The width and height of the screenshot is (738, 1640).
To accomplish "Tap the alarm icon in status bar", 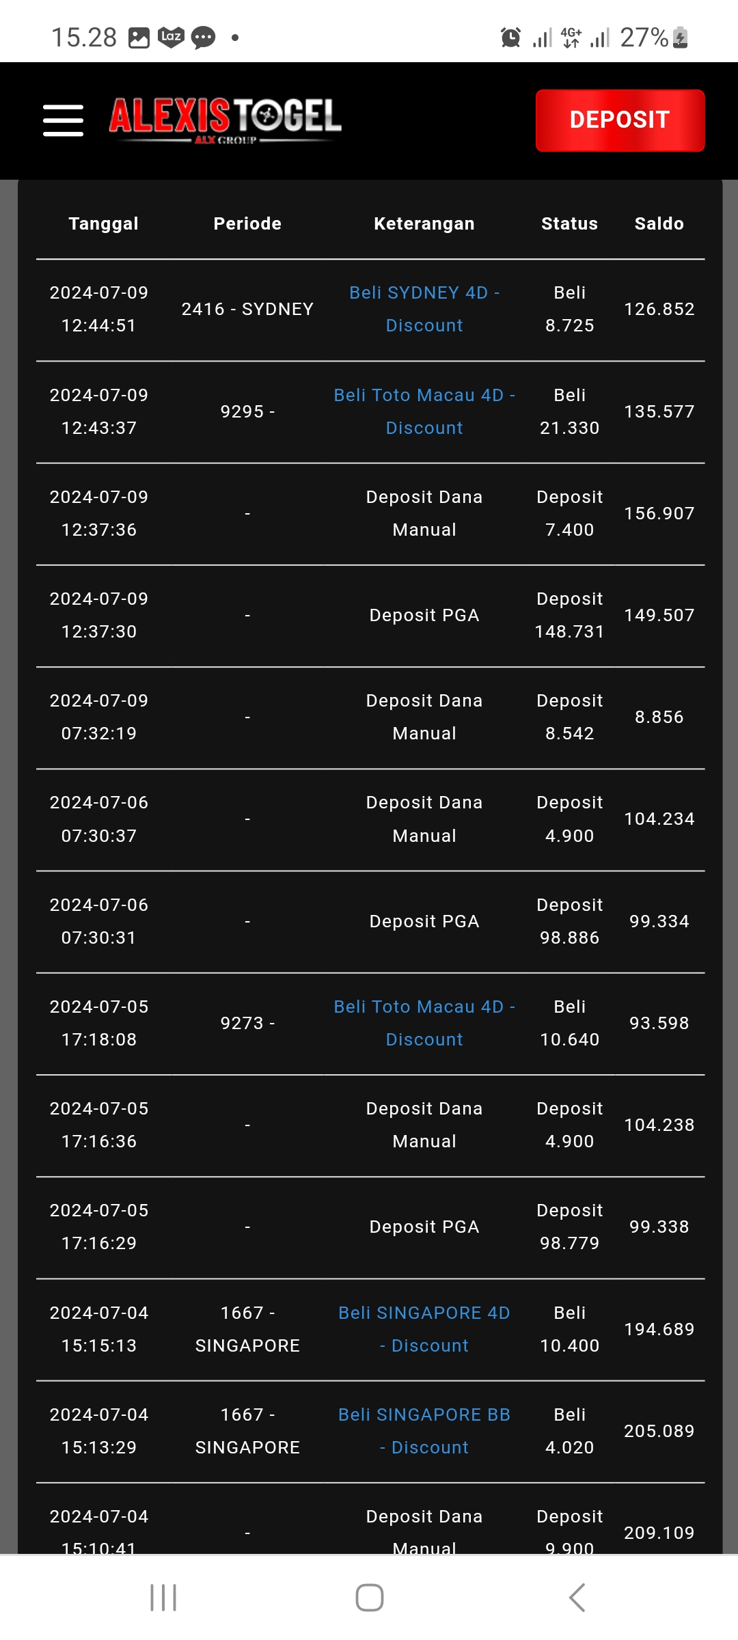I will [x=510, y=38].
